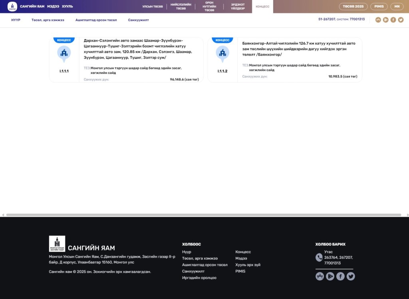The image size is (409, 299).
Task: Open Хууль эрх зүй footer link
Action: click(x=248, y=265)
